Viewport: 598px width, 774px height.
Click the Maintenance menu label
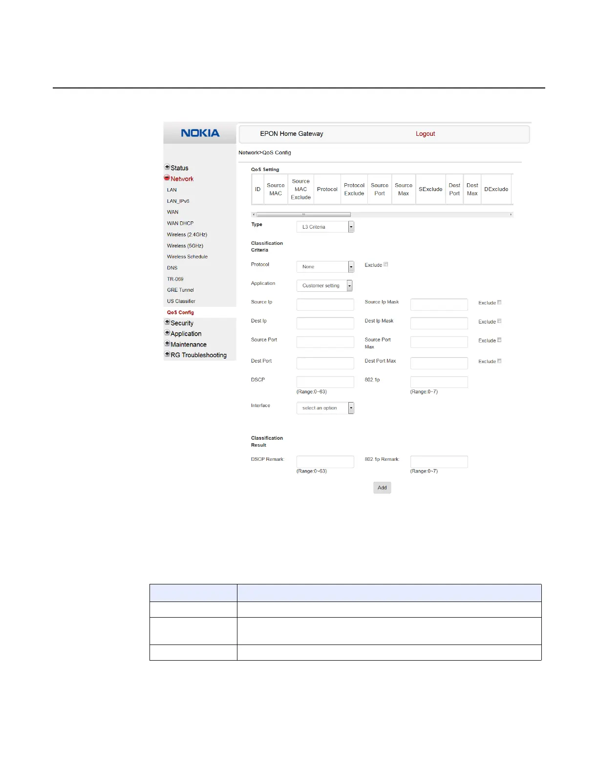click(189, 344)
